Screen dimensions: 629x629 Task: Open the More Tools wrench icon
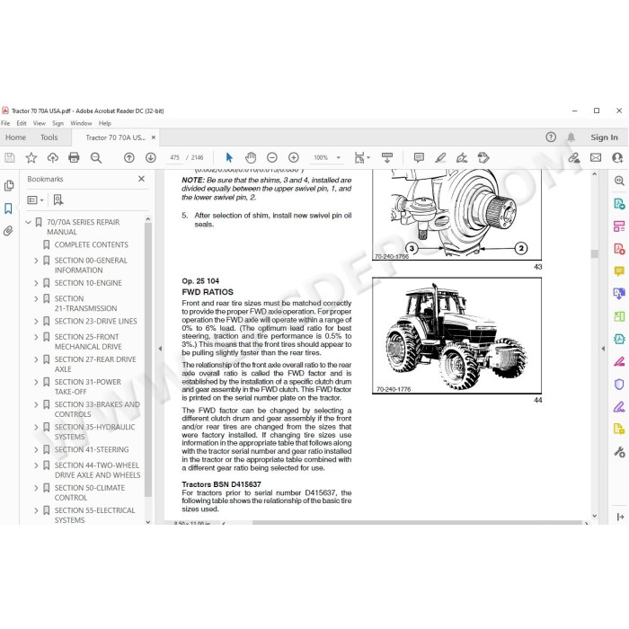(619, 453)
